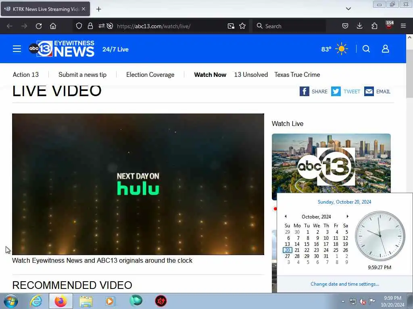The image size is (413, 309).
Task: Open the network tray icon
Action: click(x=353, y=302)
